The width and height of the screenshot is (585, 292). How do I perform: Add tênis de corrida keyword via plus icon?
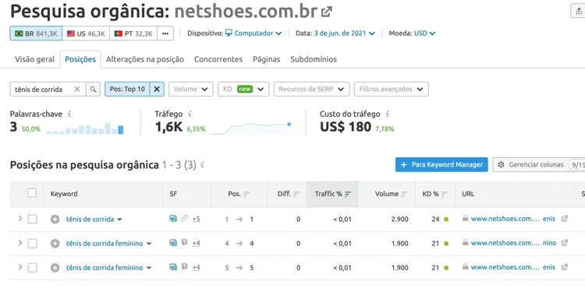pyautogui.click(x=55, y=220)
